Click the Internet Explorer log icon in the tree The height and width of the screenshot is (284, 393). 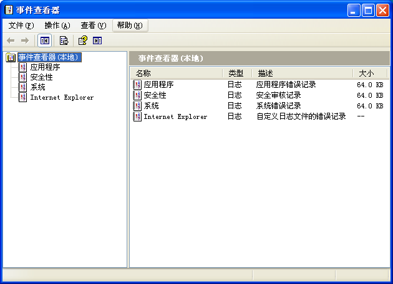tap(23, 97)
